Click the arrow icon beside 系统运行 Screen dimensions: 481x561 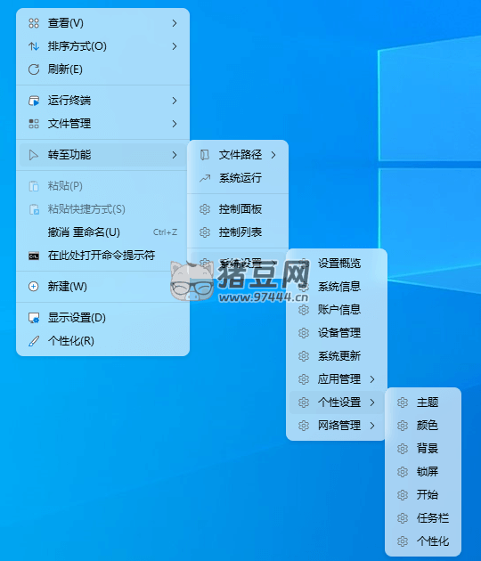pos(205,178)
